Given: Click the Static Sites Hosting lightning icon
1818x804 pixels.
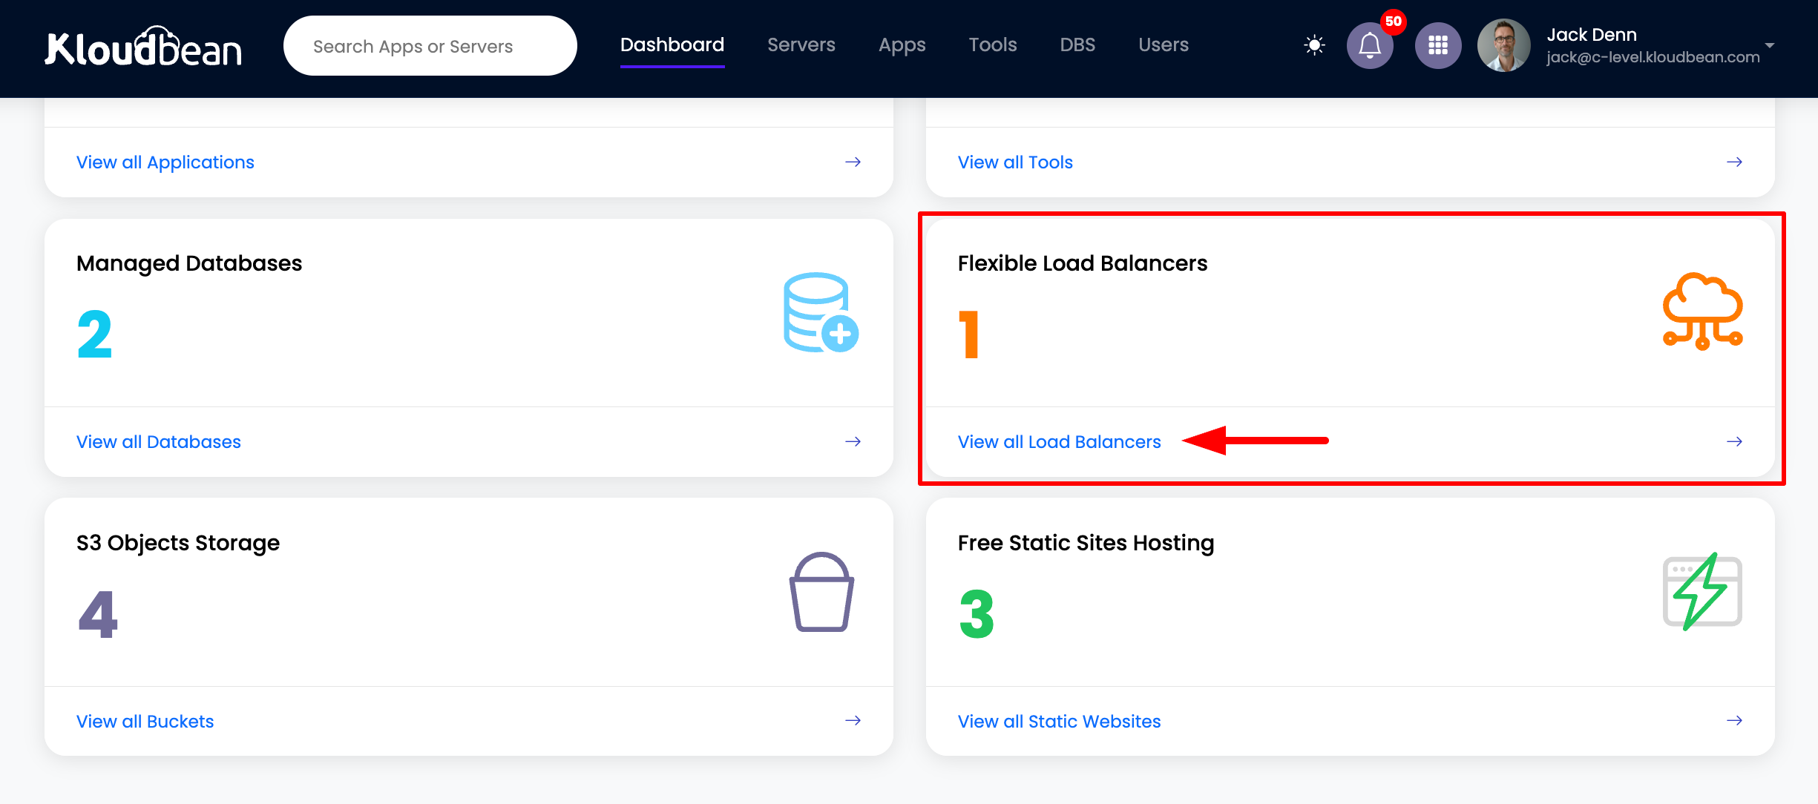Looking at the screenshot, I should coord(1702,591).
